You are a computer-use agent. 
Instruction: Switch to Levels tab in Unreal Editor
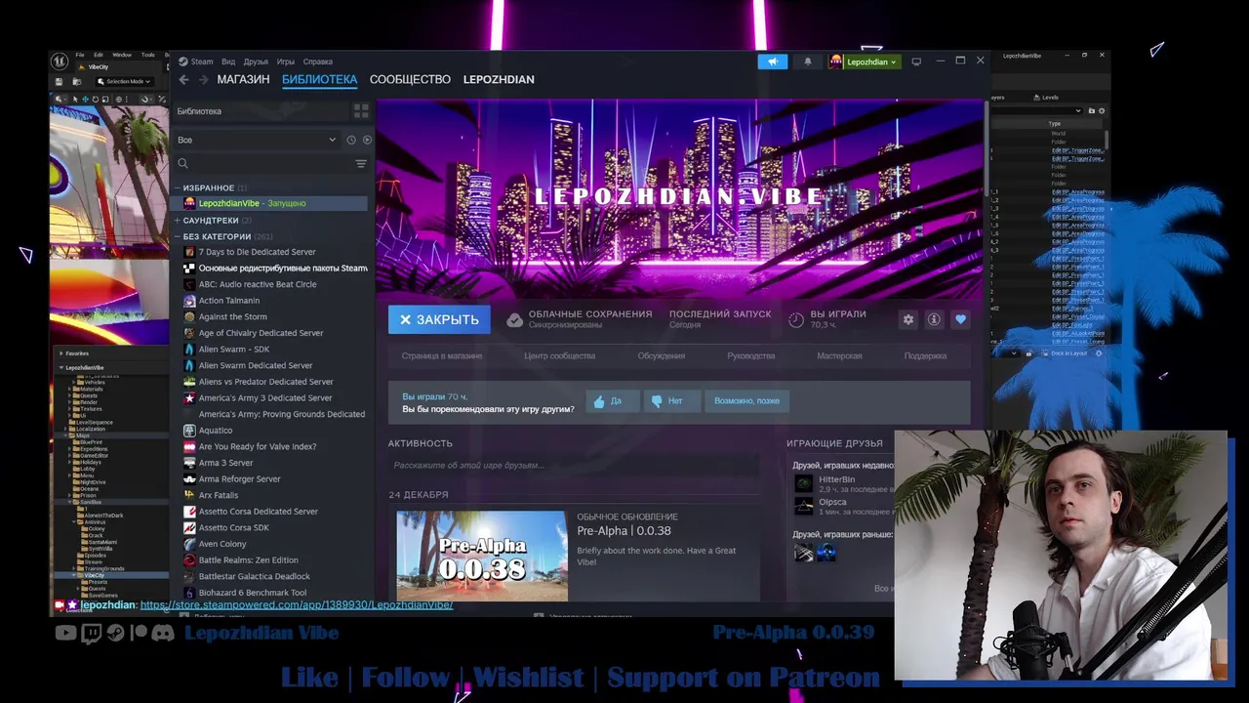[x=1046, y=97]
